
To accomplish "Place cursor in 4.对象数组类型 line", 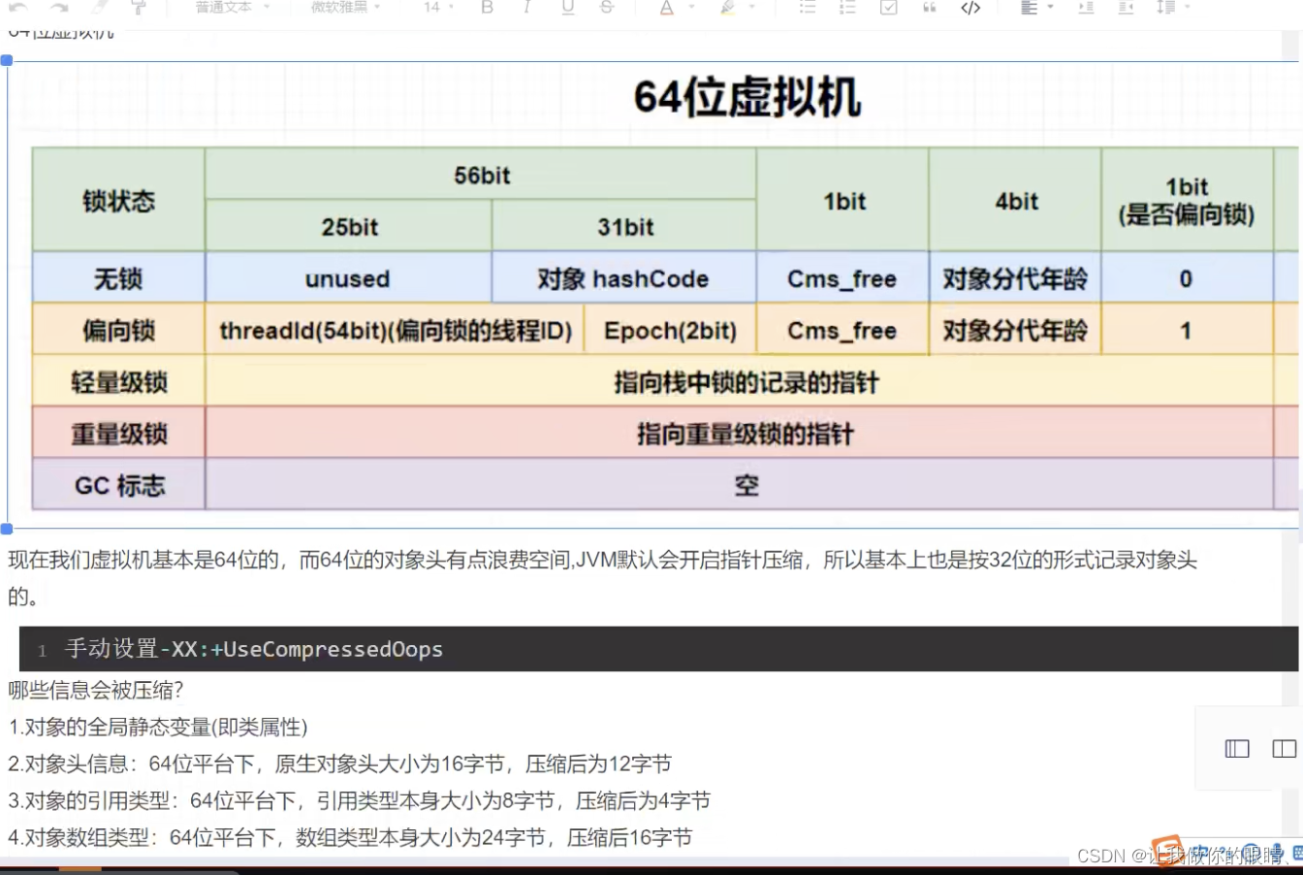I will pos(350,837).
